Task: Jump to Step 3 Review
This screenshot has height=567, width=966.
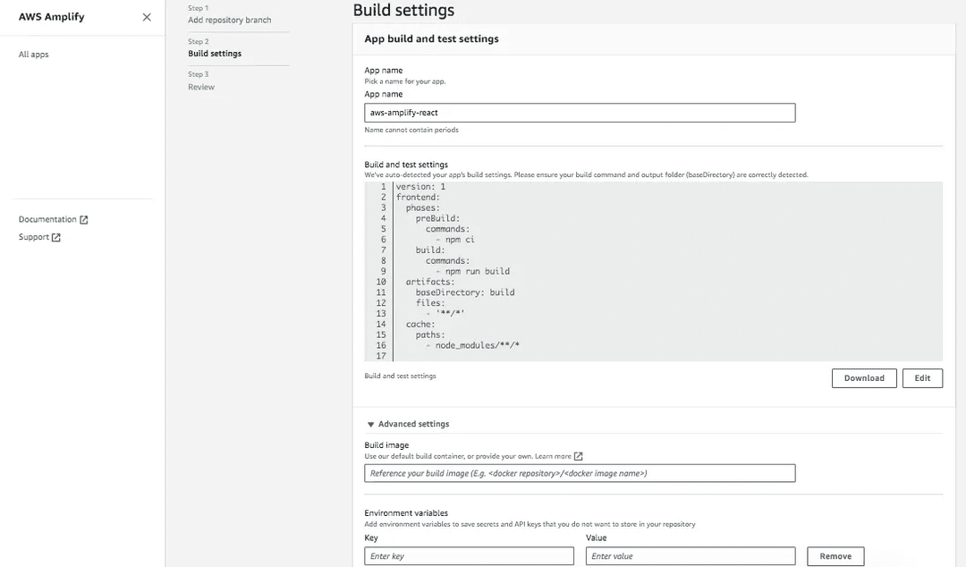Action: 201,87
